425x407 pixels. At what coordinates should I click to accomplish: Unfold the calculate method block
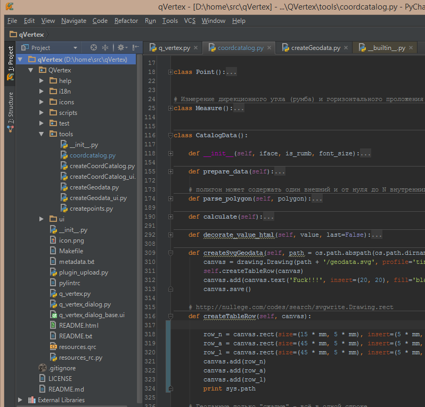tap(170, 217)
